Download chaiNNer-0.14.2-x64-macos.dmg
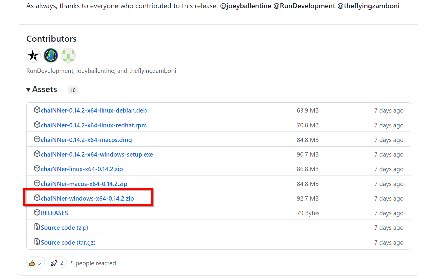 click(x=86, y=140)
